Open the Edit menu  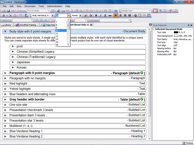[x=12, y=6]
